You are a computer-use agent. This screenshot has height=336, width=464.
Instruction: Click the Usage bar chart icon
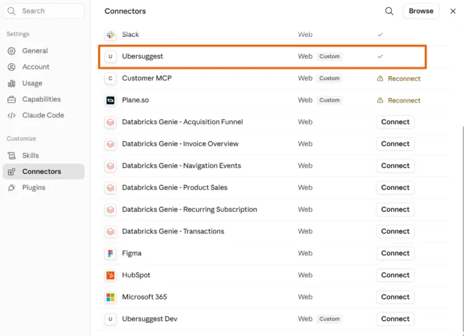[x=11, y=83]
